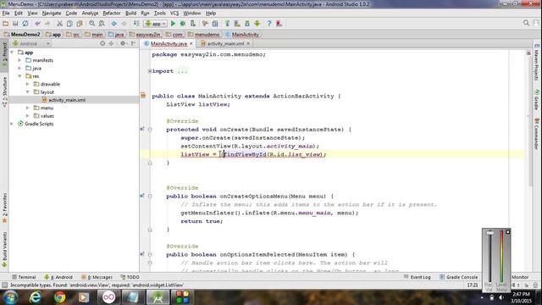Collapse the app tree node
542x305 pixels.
tap(12, 53)
